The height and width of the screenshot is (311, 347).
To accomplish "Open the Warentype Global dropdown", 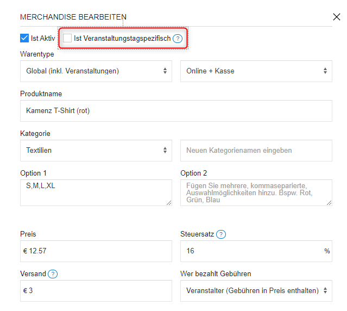I will pyautogui.click(x=96, y=71).
